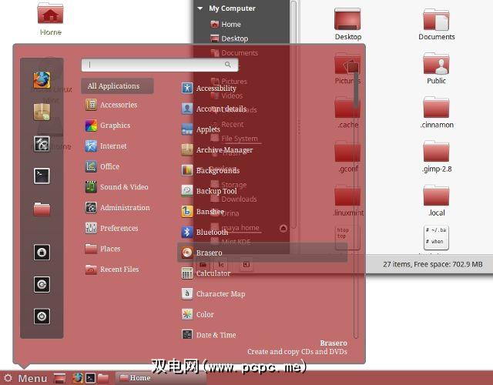Launch Firefox from panel launcher

tap(78, 378)
